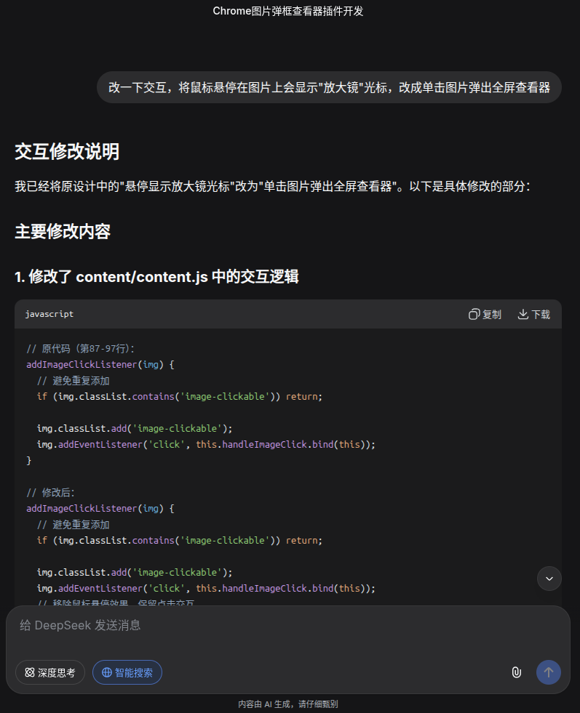This screenshot has width=580, height=713.
Task: Send the message with the arrow button
Action: click(549, 672)
